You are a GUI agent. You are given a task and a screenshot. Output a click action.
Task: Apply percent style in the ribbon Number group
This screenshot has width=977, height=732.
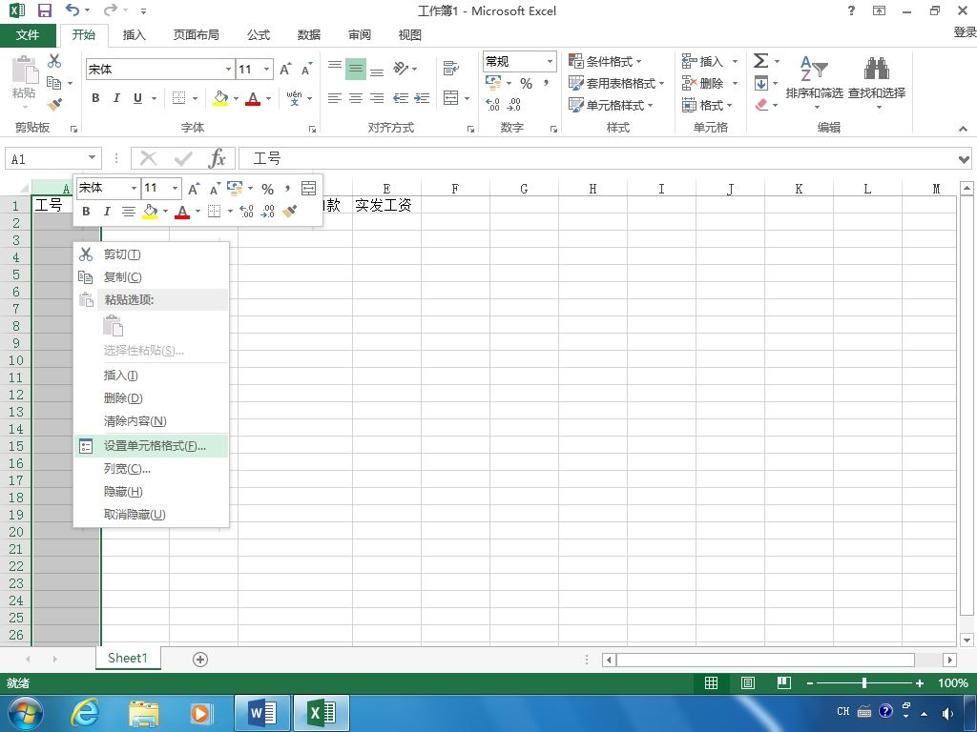pyautogui.click(x=527, y=84)
